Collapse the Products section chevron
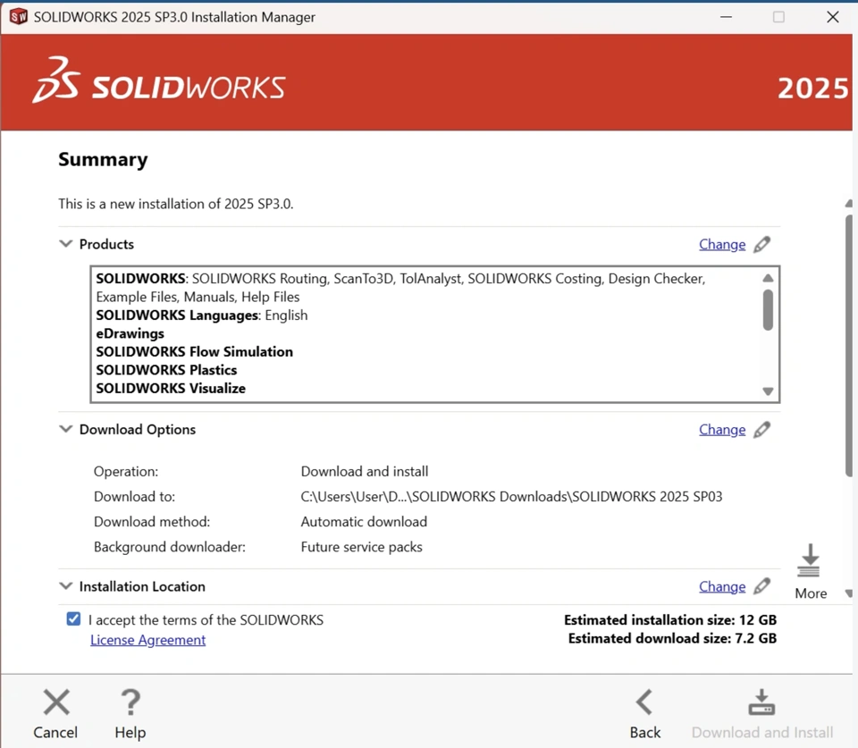Viewport: 858px width, 748px height. pyautogui.click(x=65, y=243)
